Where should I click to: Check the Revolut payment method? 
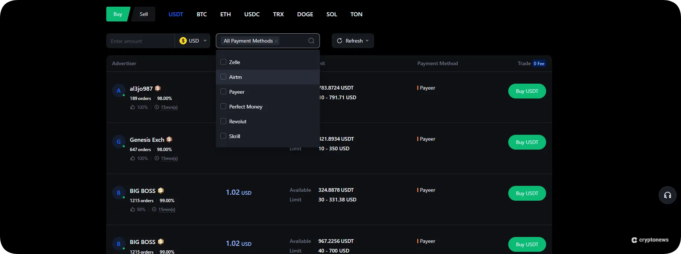(223, 121)
